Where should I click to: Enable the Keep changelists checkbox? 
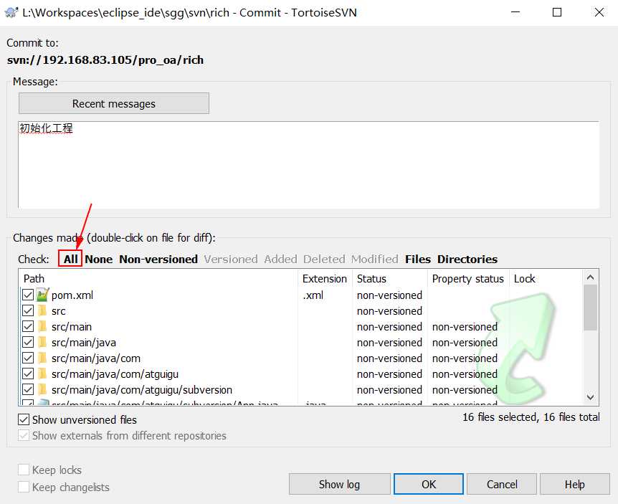(x=24, y=487)
